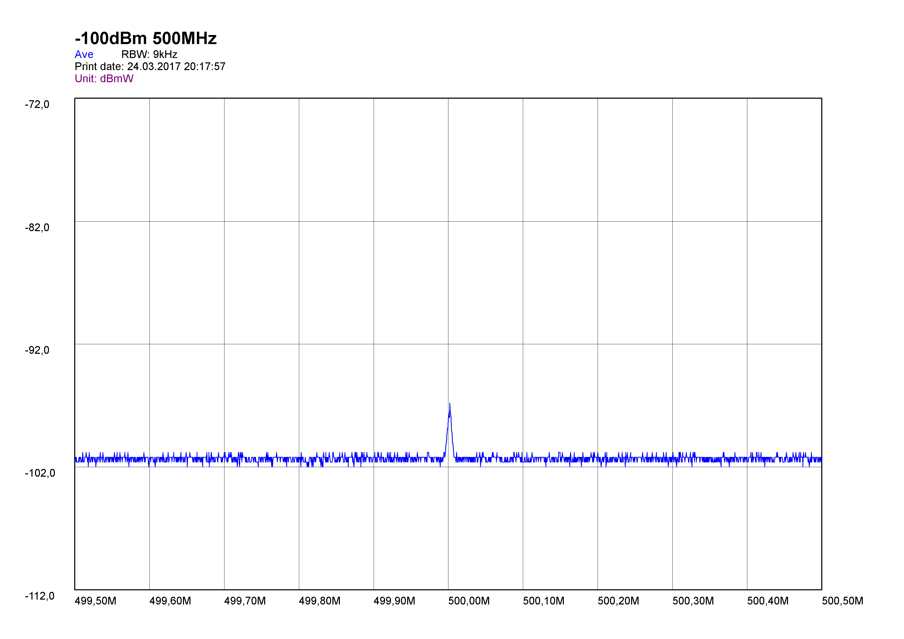Screen dimensions: 904x639
Task: Click the 499,50M x-axis label
Action: coord(95,601)
